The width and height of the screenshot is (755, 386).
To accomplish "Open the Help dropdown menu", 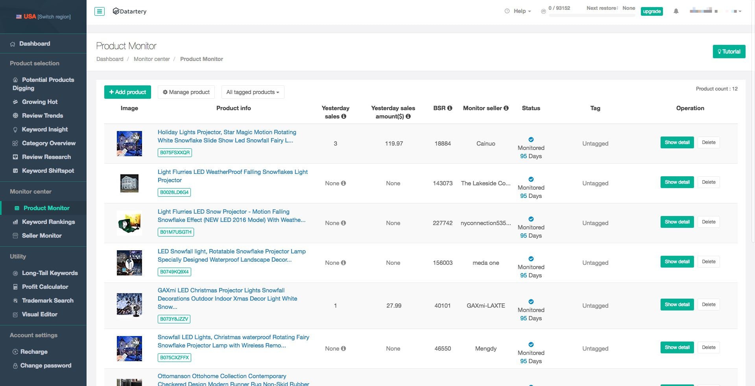I will [x=522, y=11].
